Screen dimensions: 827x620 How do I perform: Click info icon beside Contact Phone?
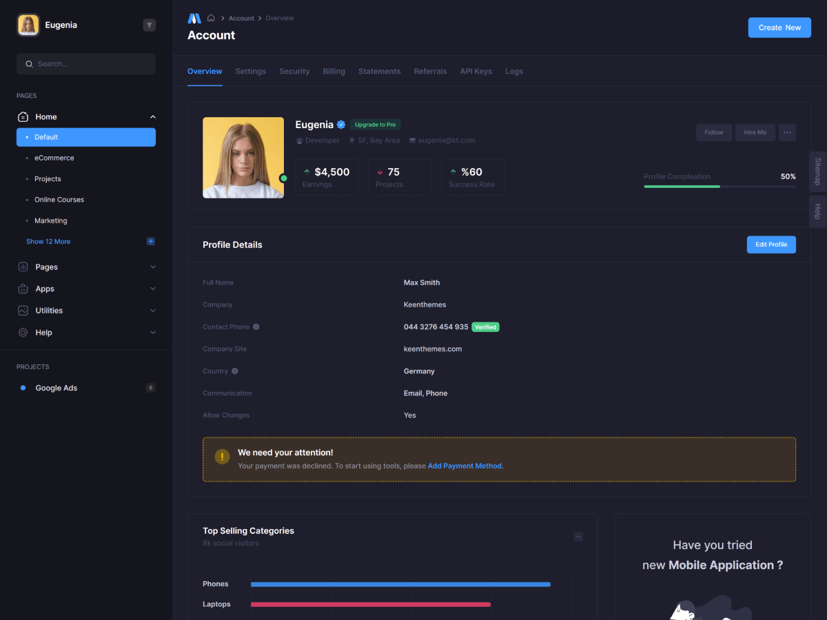coord(256,327)
